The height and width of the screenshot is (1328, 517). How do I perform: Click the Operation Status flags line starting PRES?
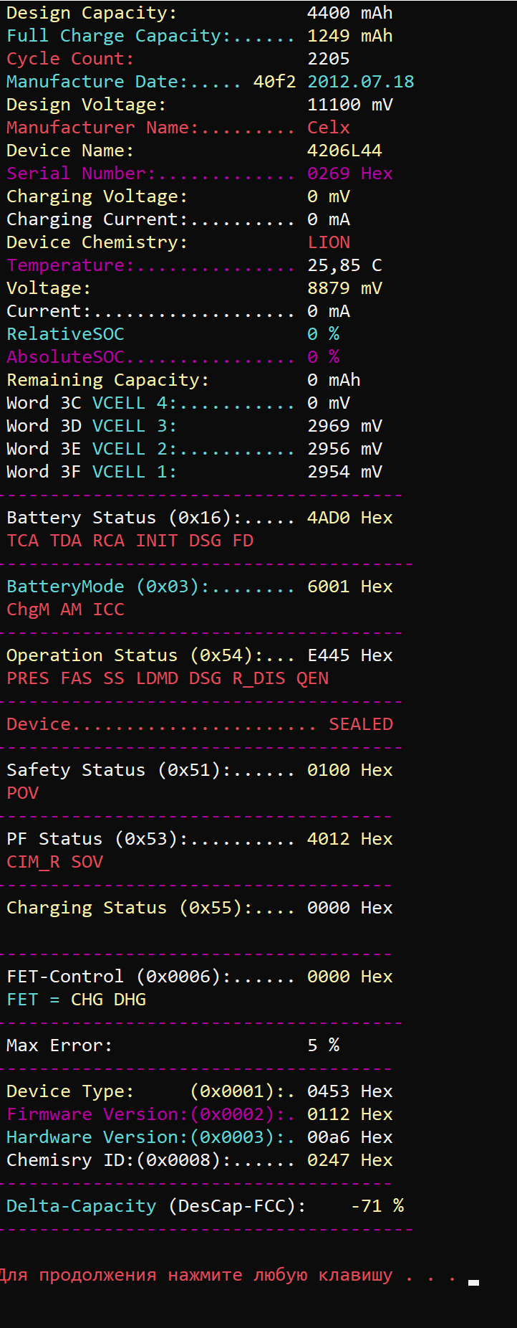point(168,678)
